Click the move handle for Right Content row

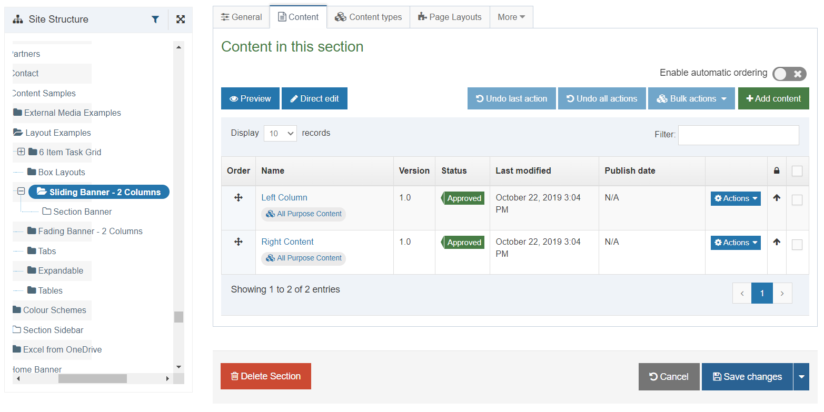[x=238, y=242]
